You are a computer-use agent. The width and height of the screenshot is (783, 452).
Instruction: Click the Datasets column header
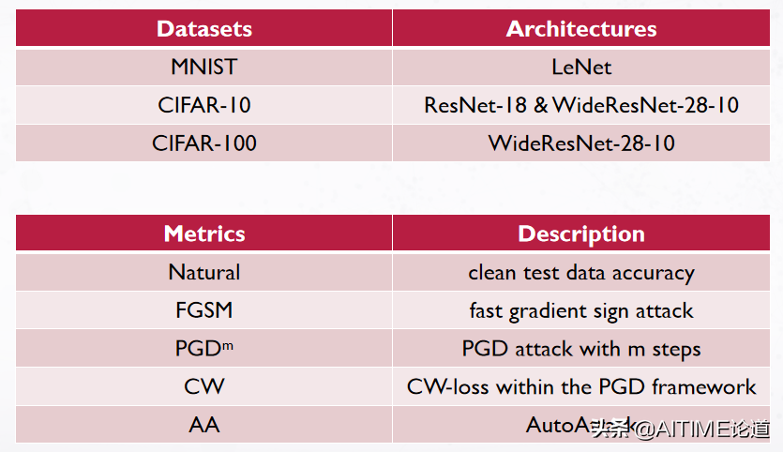pos(203,28)
